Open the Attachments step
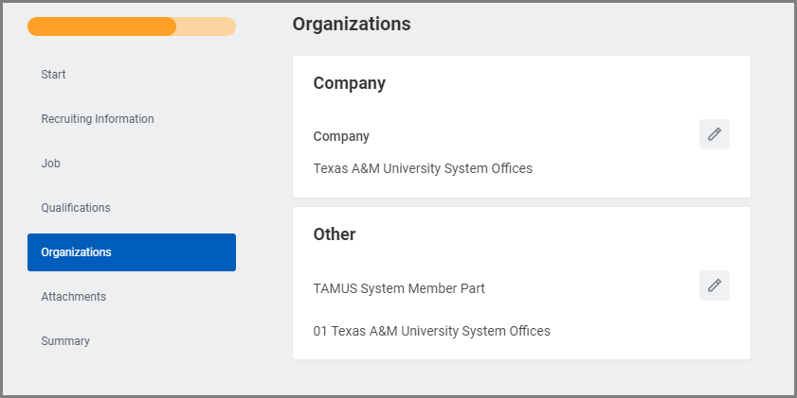The height and width of the screenshot is (398, 797). click(73, 297)
